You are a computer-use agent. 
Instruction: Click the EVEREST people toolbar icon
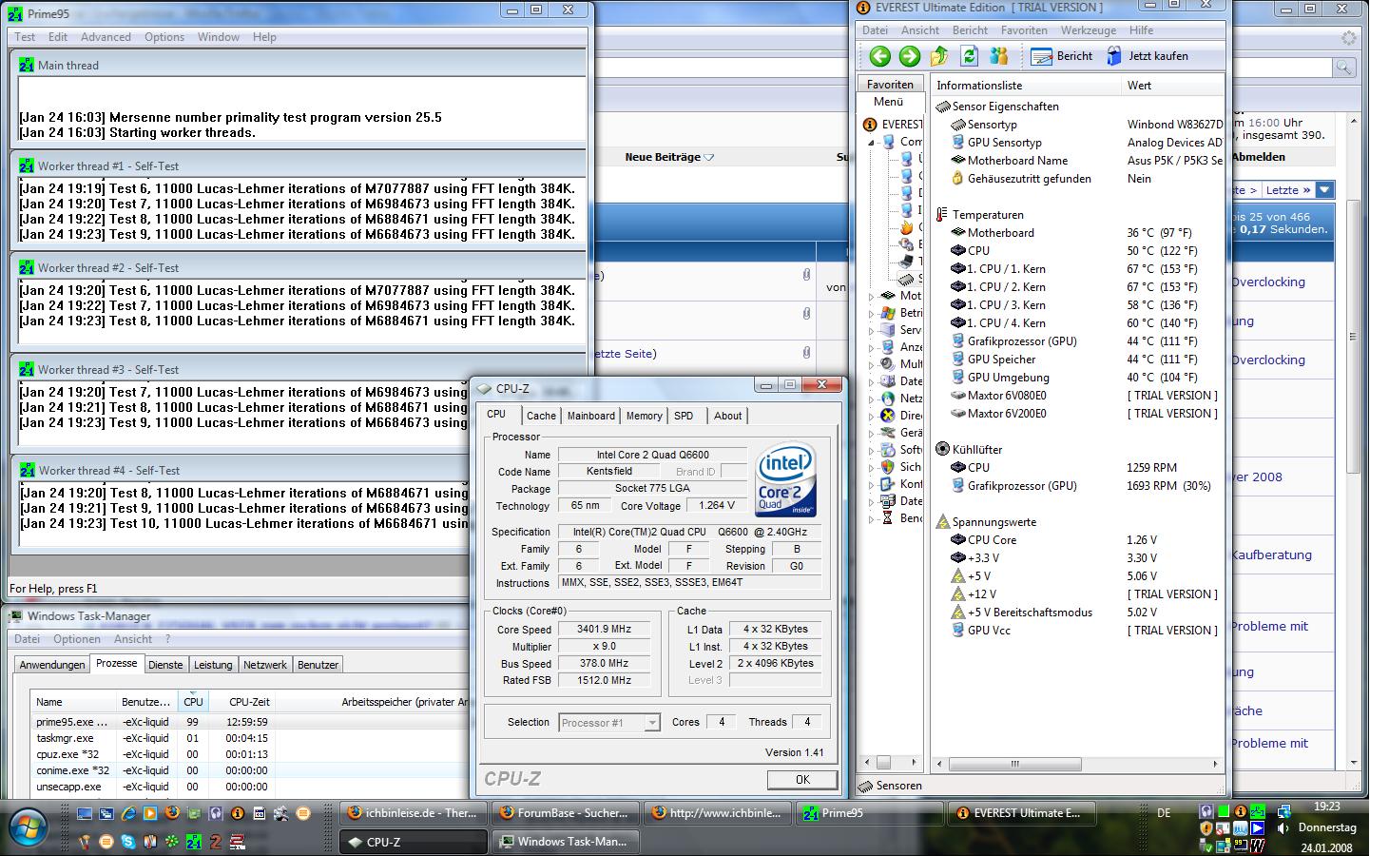tap(998, 56)
